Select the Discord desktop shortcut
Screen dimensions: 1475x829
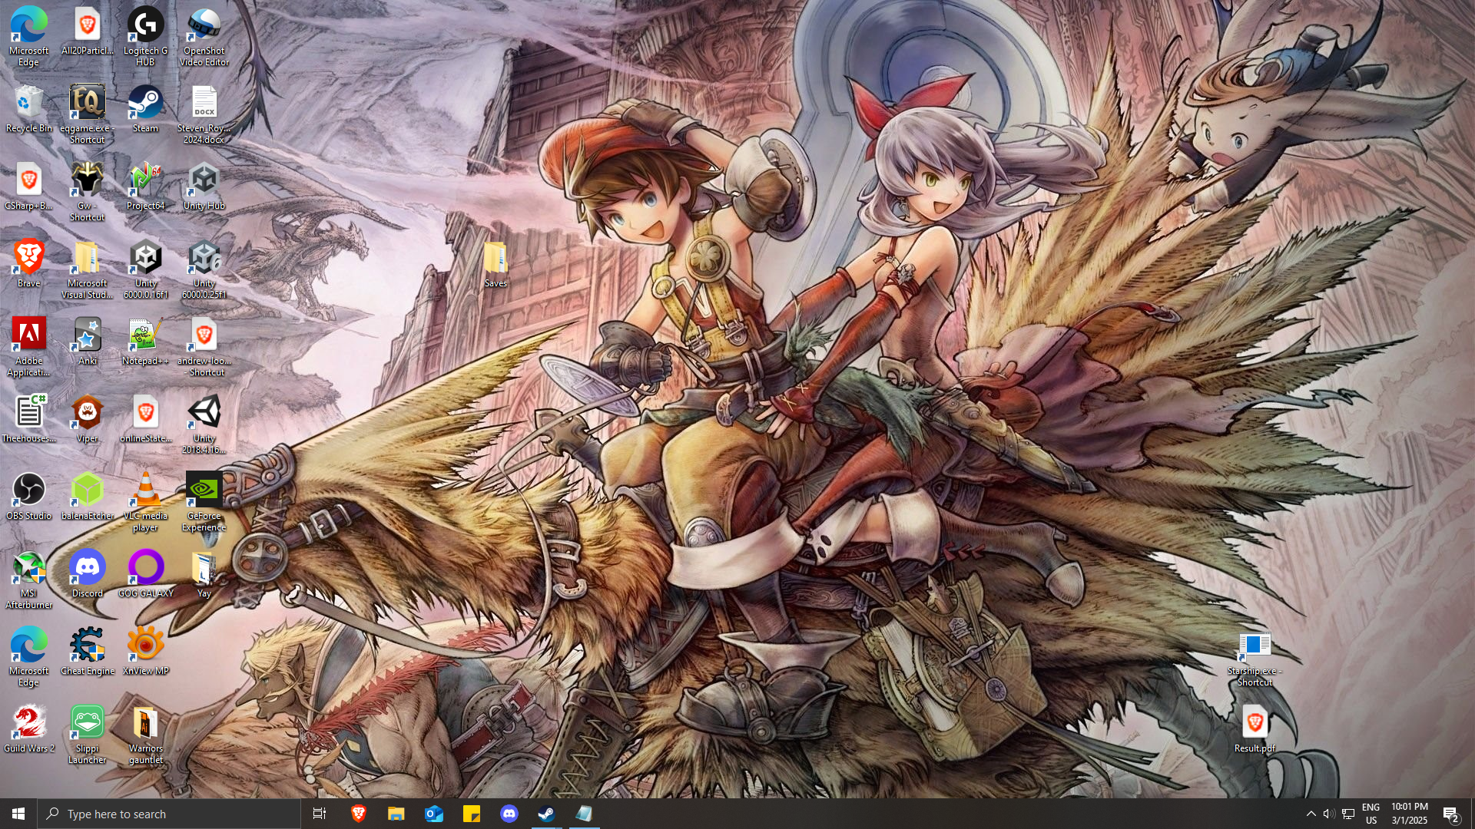click(88, 575)
